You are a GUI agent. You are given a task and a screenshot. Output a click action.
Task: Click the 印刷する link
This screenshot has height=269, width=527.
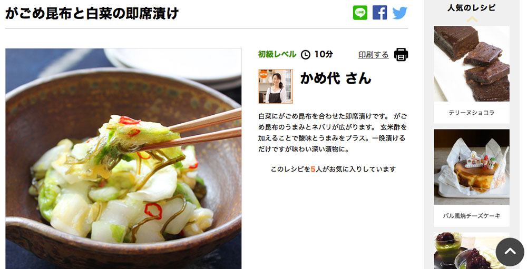[x=374, y=54]
